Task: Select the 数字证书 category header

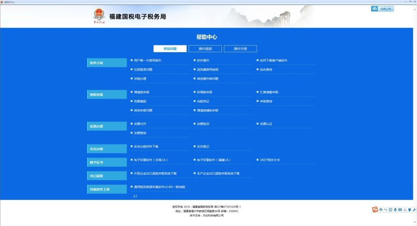Action: pos(107,163)
